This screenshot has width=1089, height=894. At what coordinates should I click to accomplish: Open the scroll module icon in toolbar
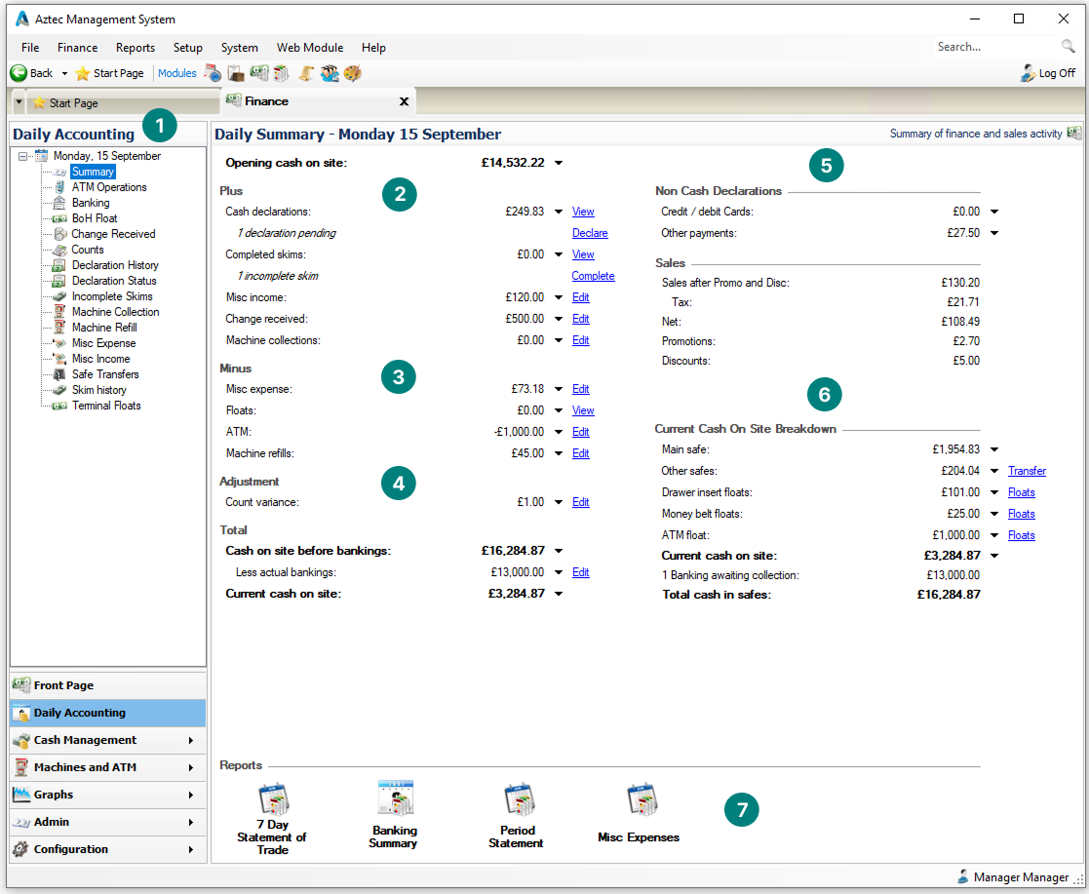pyautogui.click(x=306, y=73)
